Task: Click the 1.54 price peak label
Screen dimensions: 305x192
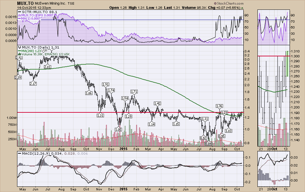Action: tap(125, 98)
